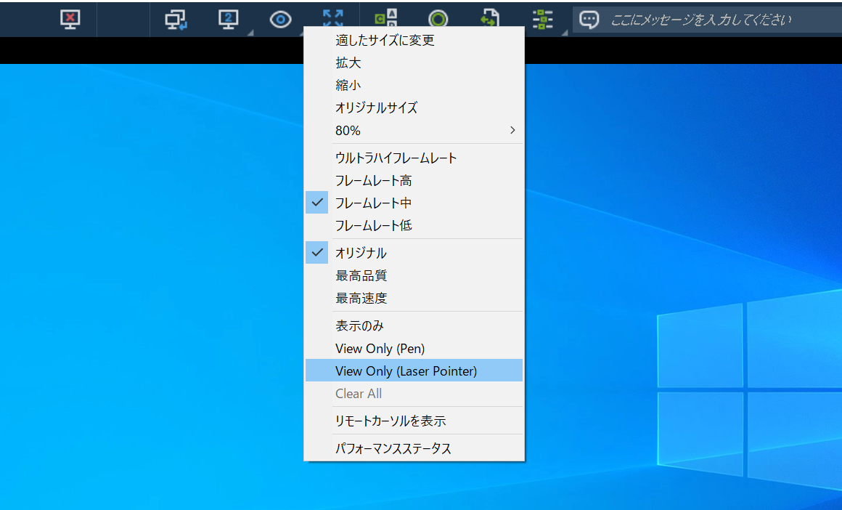842x510 pixels.
Task: Open the file transfer icon
Action: click(490, 17)
